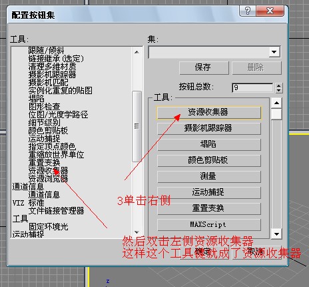Viewport: 309px width, 287px height.
Task: Click the left tools list scroll-down arrow
Action: (137, 232)
